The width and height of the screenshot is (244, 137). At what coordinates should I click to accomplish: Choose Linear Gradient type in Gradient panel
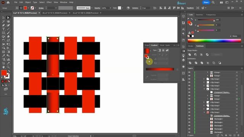point(159,50)
